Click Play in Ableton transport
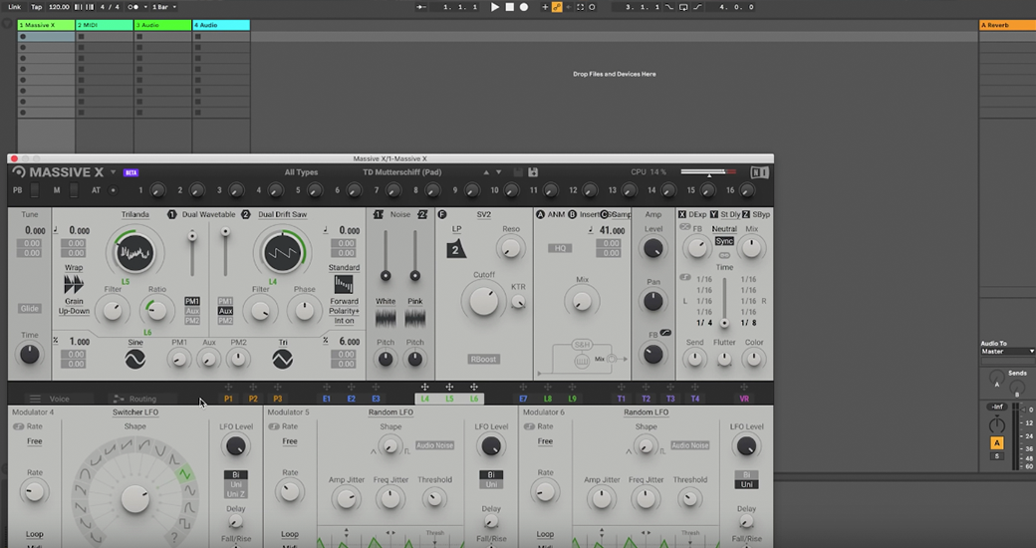This screenshot has height=548, width=1036. coord(495,7)
